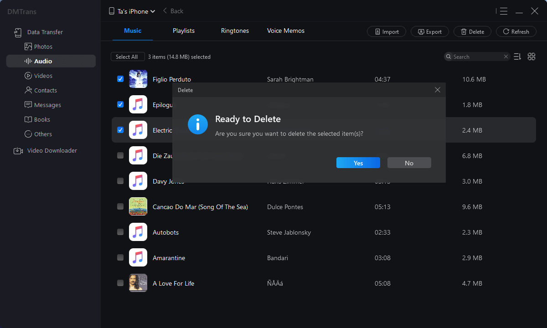Screen dimensions: 547x328
Task: Expand the Ta's iPhone device dropdown
Action: click(x=132, y=11)
